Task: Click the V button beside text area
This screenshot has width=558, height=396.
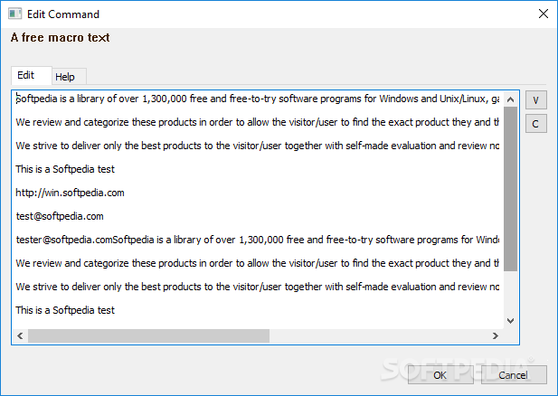Action: pos(536,100)
